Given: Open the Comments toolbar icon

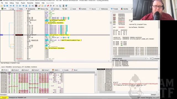Looking at the screenshot, I should point(42,5).
